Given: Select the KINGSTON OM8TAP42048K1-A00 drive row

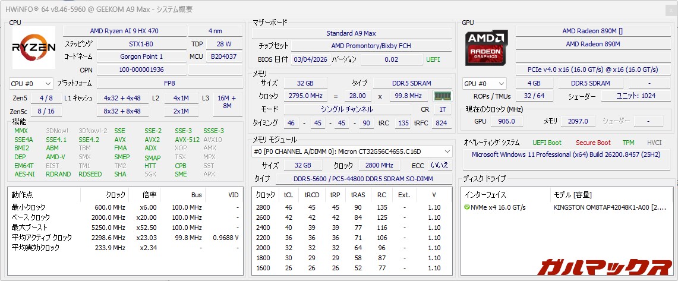Looking at the screenshot, I should 567,207.
